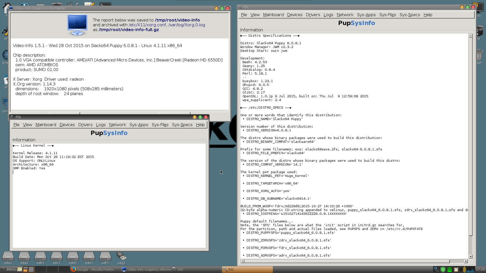Open Logs menu in Linux Kernel PSI window
Image resolution: width=486 pixels, height=273 pixels.
pyautogui.click(x=101, y=125)
